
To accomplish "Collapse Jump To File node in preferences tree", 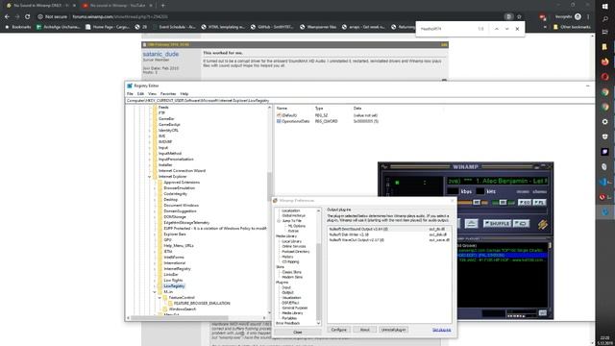I will [x=279, y=221].
